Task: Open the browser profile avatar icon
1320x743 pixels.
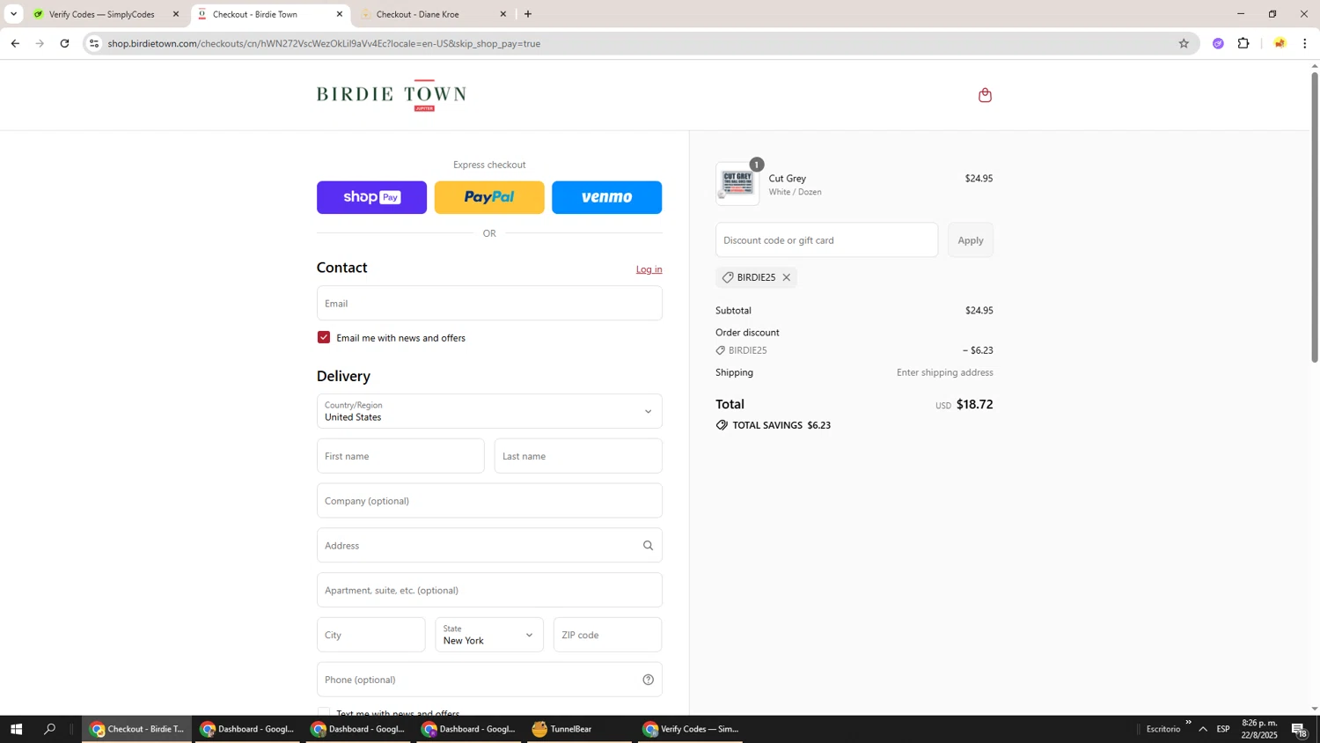Action: click(1280, 43)
